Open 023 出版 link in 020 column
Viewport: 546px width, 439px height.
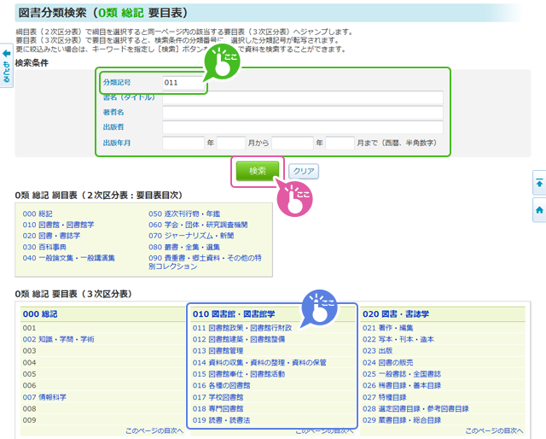tap(377, 351)
